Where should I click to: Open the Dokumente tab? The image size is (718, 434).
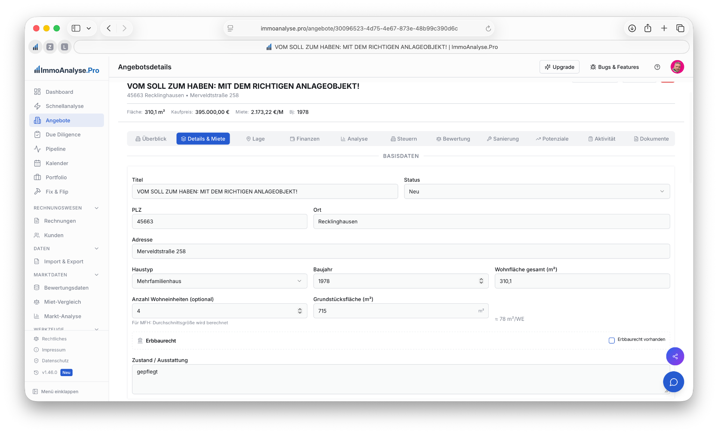651,139
